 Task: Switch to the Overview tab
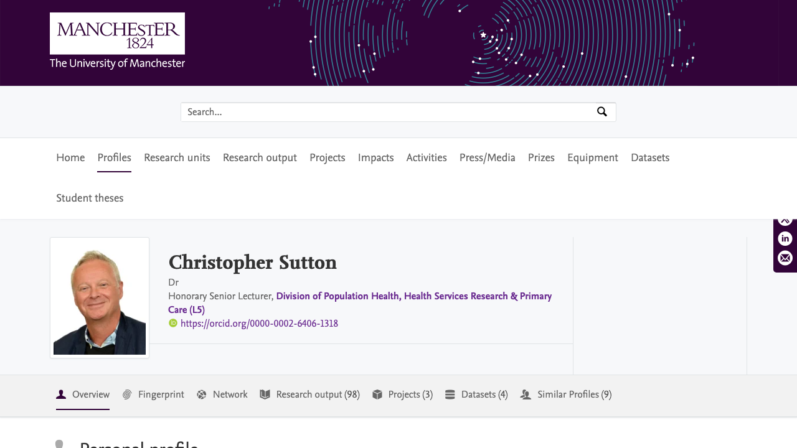[92, 394]
